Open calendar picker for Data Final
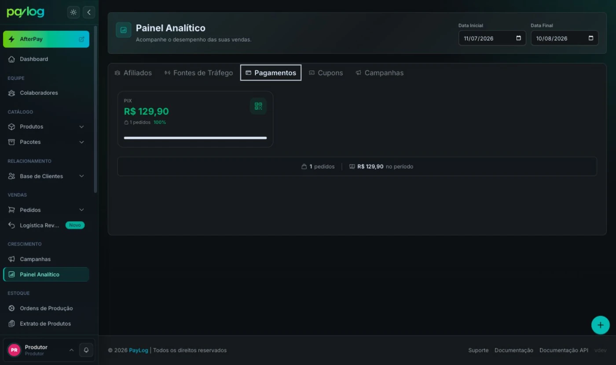This screenshot has width=616, height=365. pos(591,38)
